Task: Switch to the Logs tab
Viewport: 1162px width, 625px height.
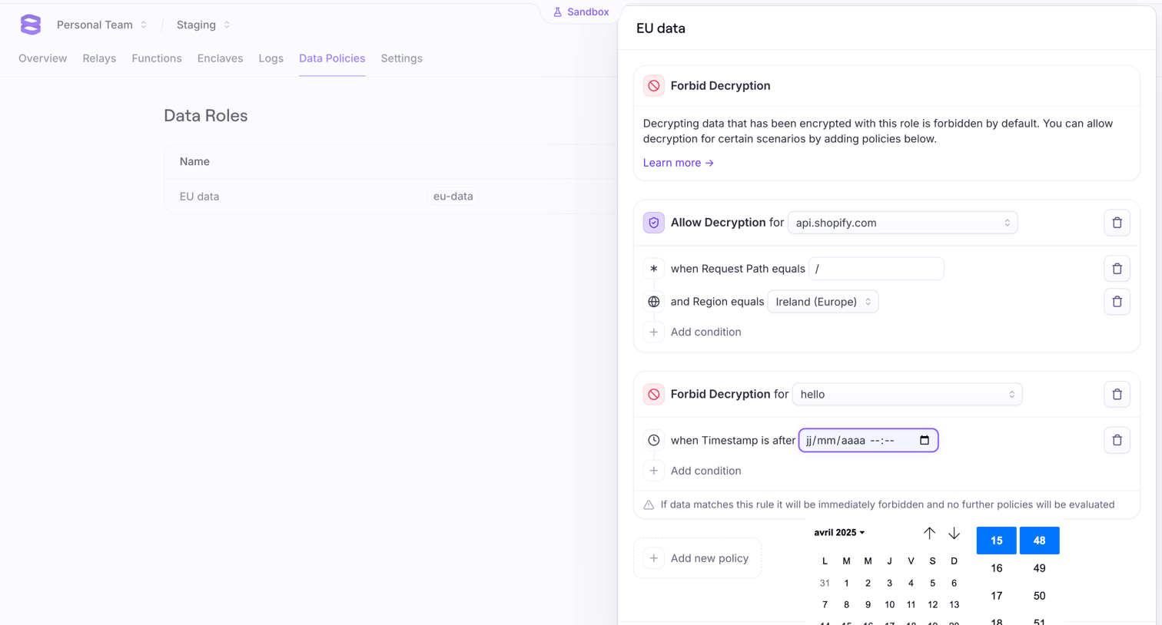Action: [x=271, y=58]
